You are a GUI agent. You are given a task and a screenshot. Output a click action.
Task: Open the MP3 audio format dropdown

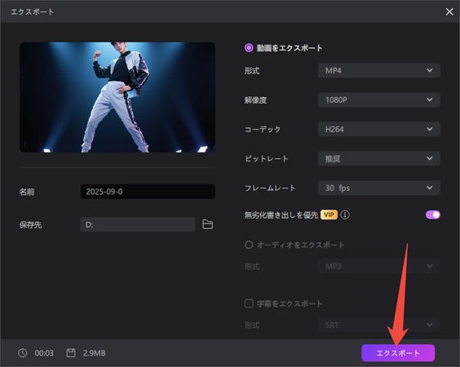[x=379, y=266]
